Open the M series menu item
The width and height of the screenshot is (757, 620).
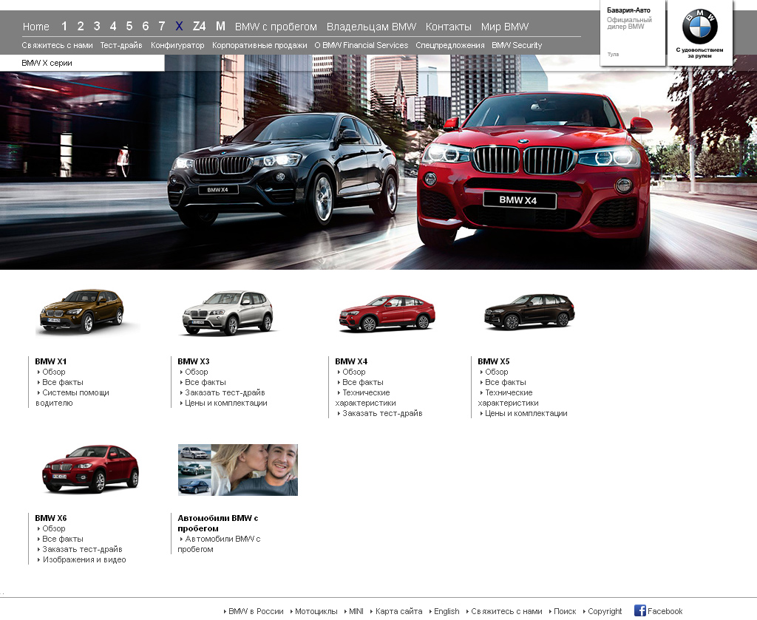point(220,26)
